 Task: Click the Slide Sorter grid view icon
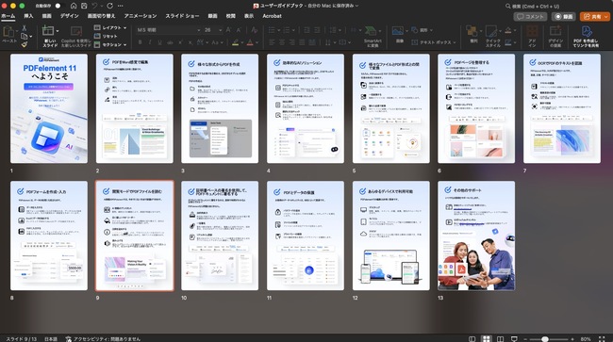pos(486,339)
